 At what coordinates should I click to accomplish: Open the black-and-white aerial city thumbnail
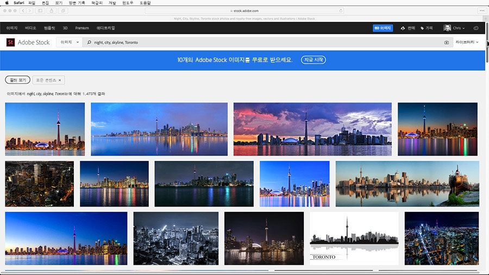click(x=176, y=239)
